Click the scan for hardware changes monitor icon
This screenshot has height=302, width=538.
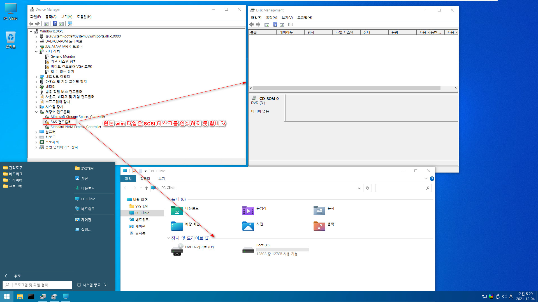click(x=70, y=24)
